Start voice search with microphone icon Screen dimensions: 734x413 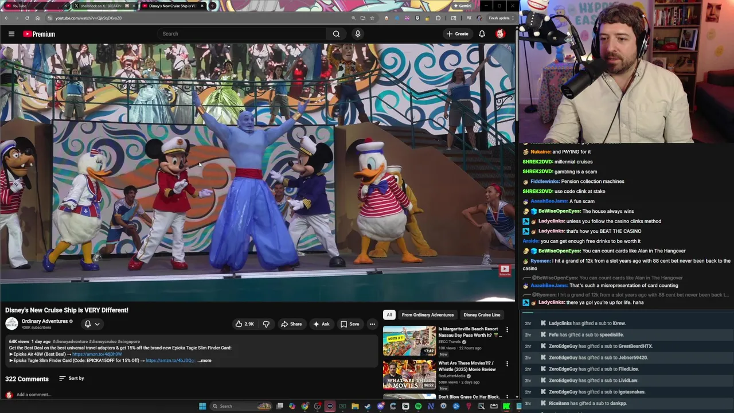pyautogui.click(x=358, y=34)
